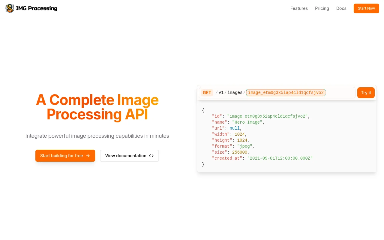
Task: Select the v1 path segment
Action: 221,93
